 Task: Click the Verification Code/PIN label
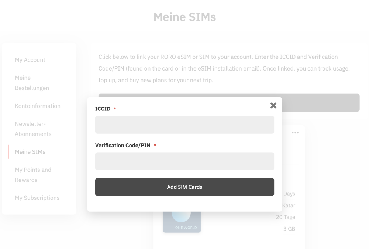(x=123, y=146)
